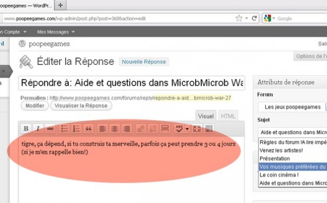Insert a blockquote

(89, 129)
